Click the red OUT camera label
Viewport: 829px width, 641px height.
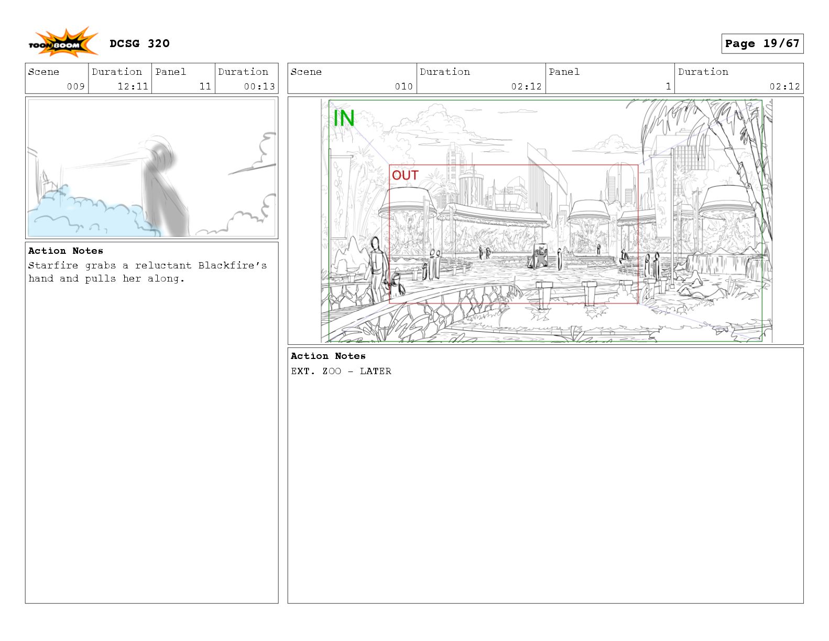pyautogui.click(x=405, y=175)
